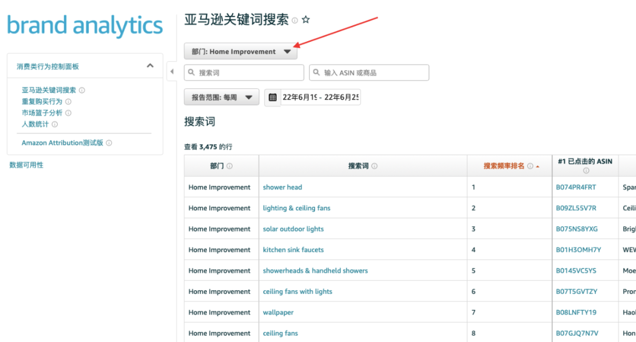636x342 pixels.
Task: Open ASIN B07T5GVTZY link
Action: coord(577,292)
